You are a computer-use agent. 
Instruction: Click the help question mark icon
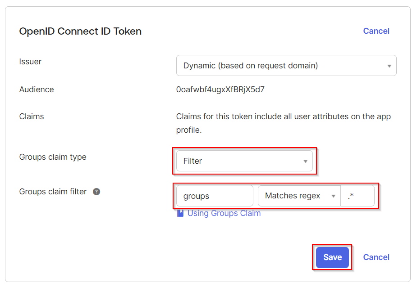pos(96,192)
